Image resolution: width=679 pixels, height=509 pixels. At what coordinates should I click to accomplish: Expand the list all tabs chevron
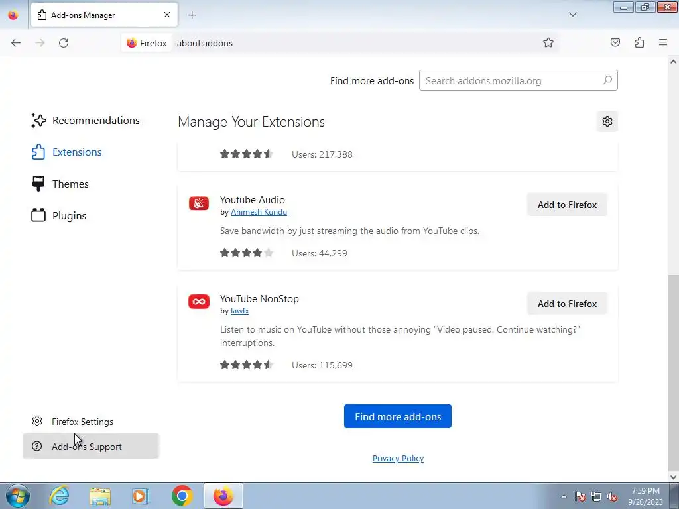pyautogui.click(x=572, y=15)
